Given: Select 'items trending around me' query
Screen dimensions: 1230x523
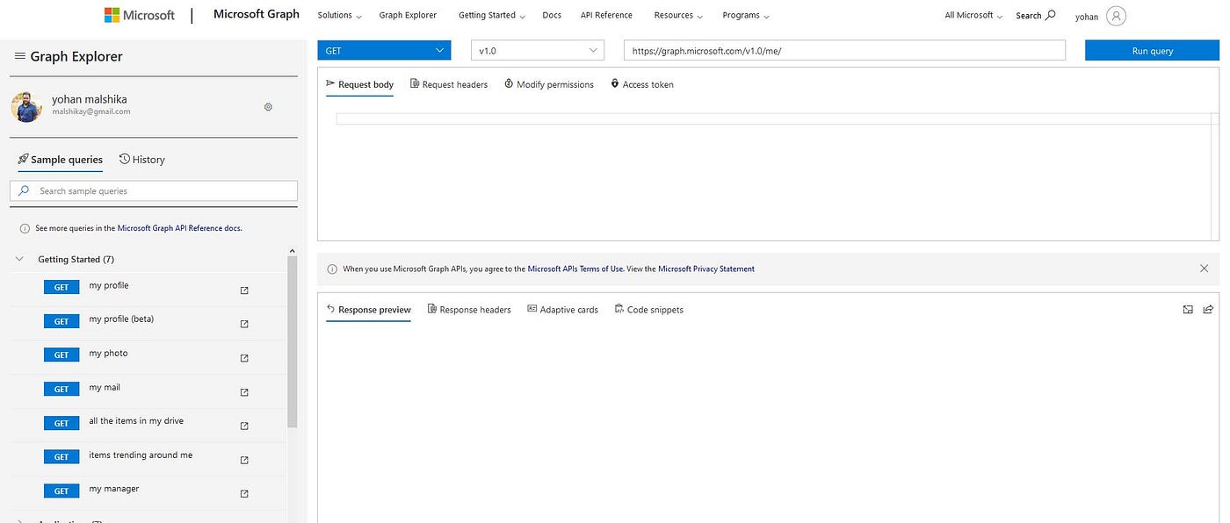Looking at the screenshot, I should click(x=141, y=455).
